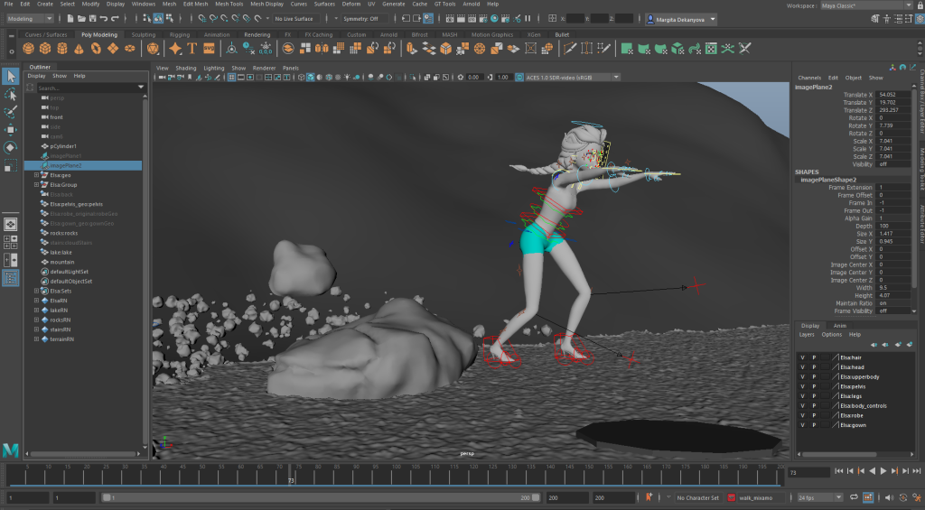Click the range slider bar
The height and width of the screenshot is (510, 925).
[321, 497]
